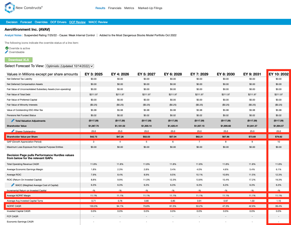Click the EY 10: 2032 column header
The width and height of the screenshot is (291, 225).
279,74
